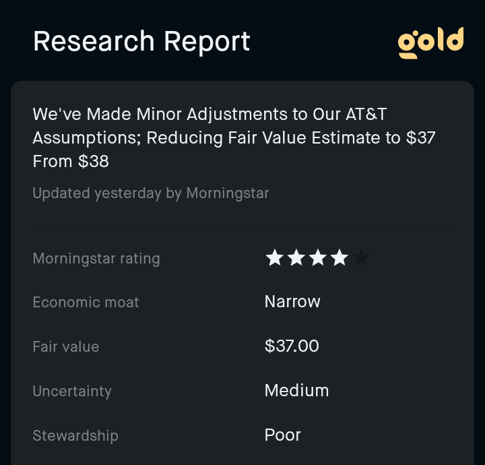The width and height of the screenshot is (485, 465).
Task: Select the Stewardship label
Action: point(75,436)
